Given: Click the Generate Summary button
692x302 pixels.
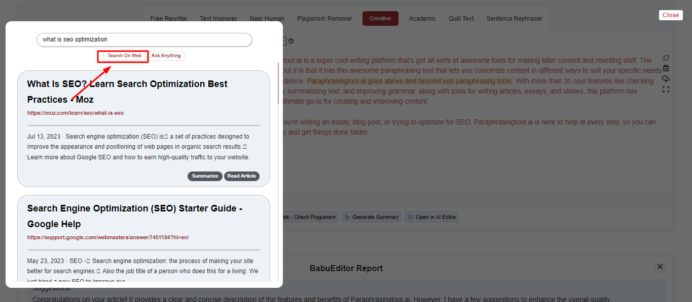Looking at the screenshot, I should click(x=372, y=217).
